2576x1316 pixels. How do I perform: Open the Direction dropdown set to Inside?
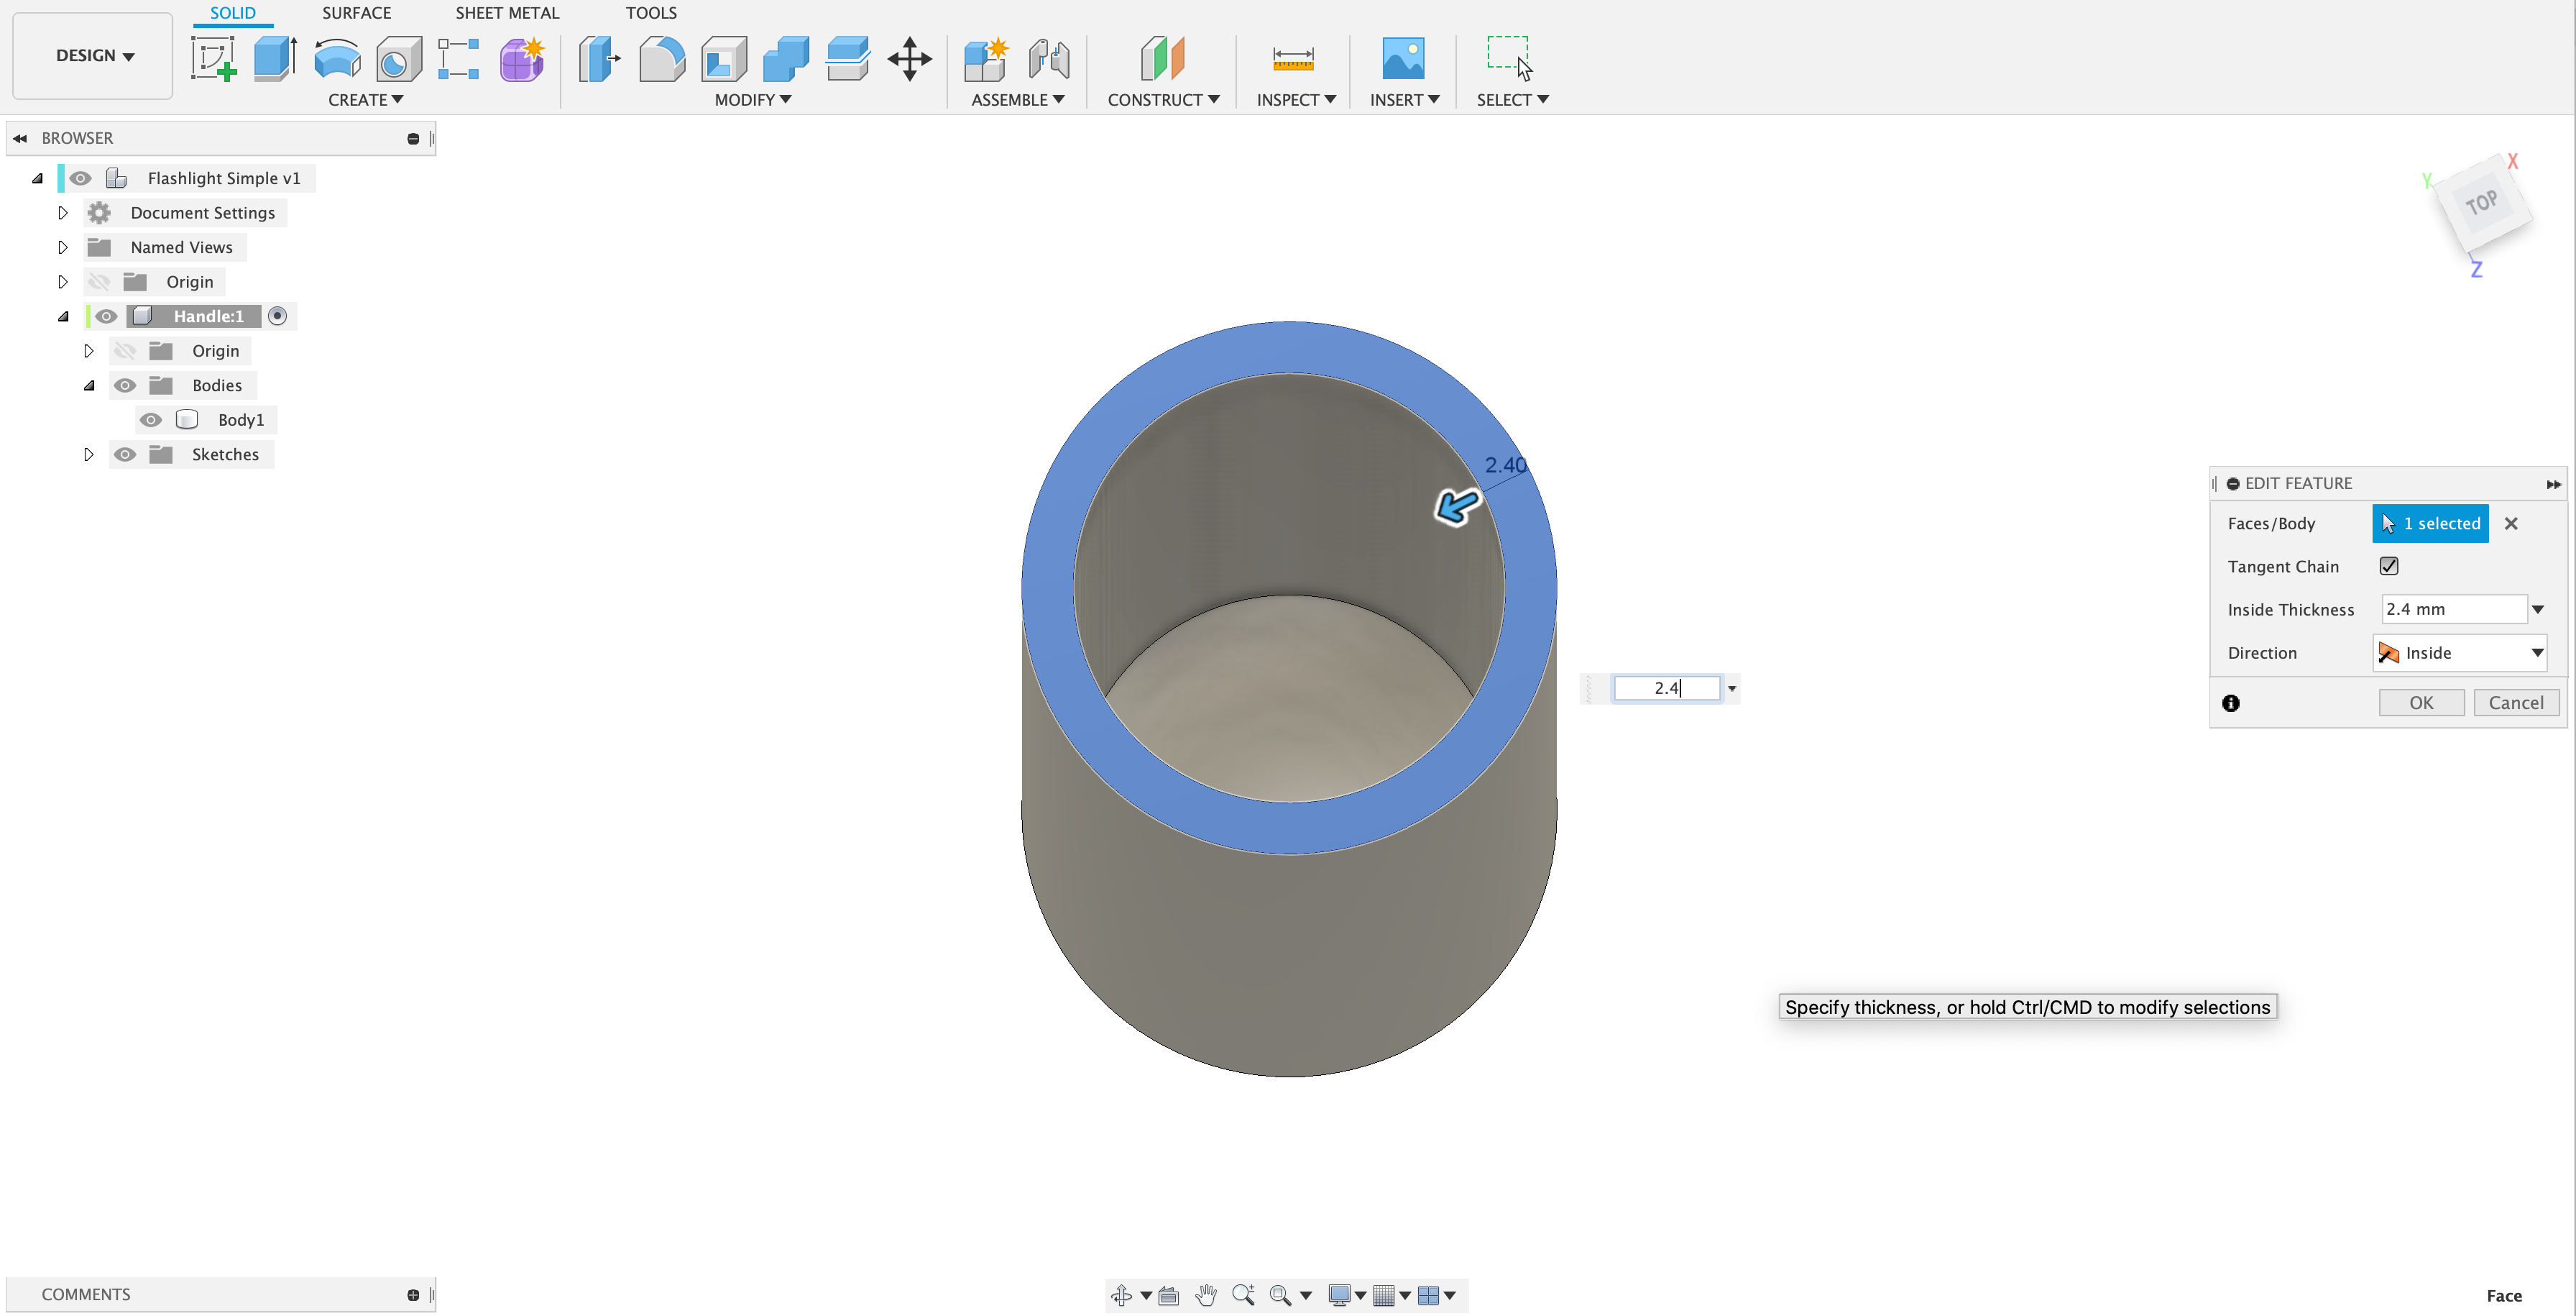click(2459, 652)
